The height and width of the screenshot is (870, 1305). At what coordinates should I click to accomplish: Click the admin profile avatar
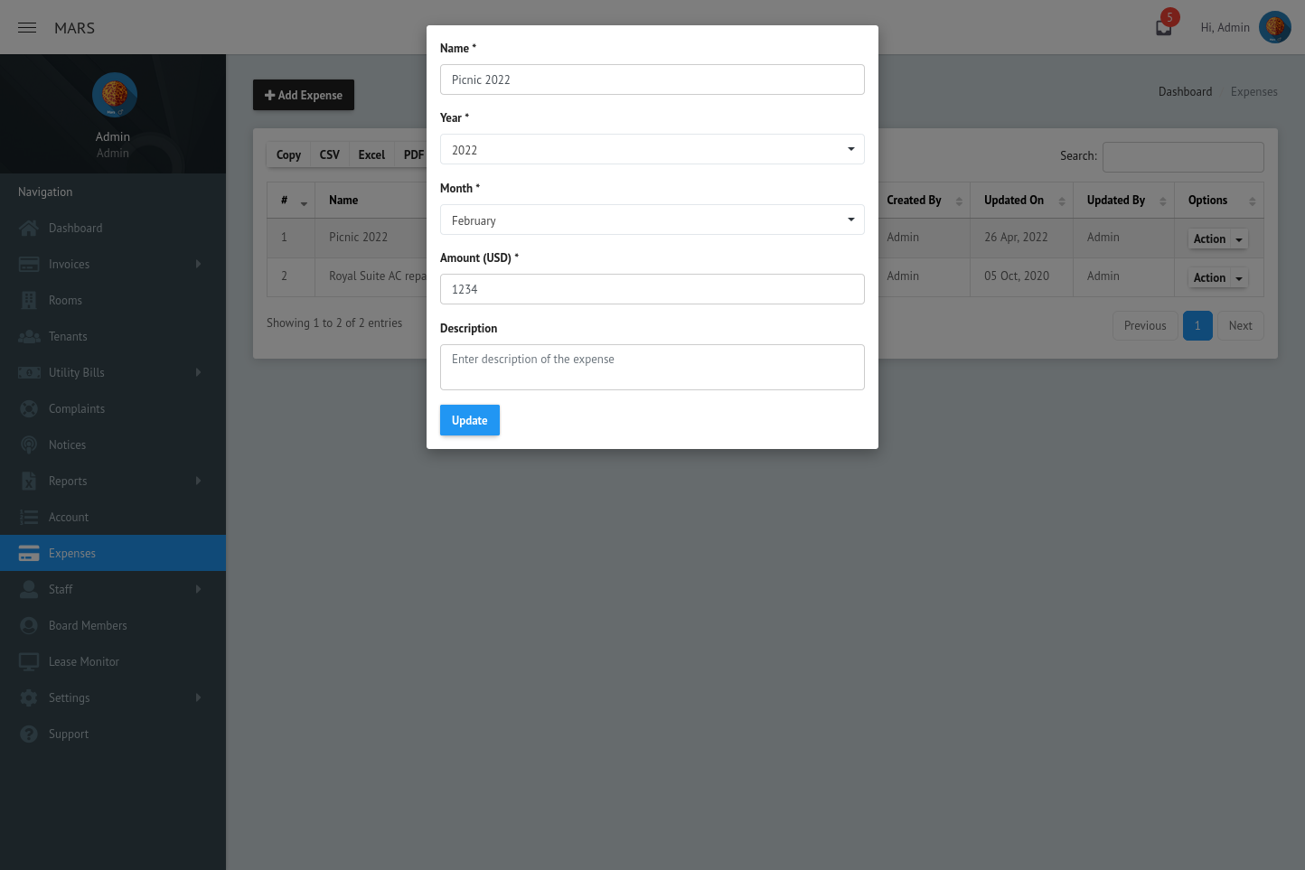click(x=1275, y=27)
